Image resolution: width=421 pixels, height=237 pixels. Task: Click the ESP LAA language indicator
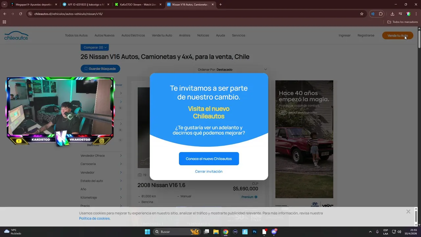click(385, 232)
